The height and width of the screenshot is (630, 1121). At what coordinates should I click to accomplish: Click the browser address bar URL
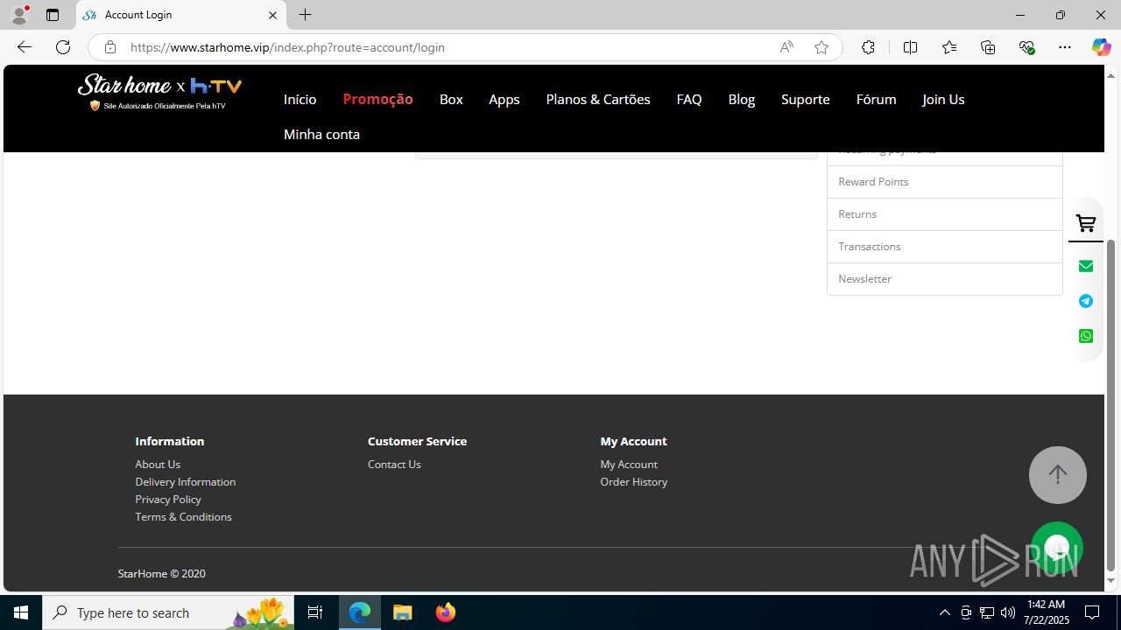click(287, 47)
